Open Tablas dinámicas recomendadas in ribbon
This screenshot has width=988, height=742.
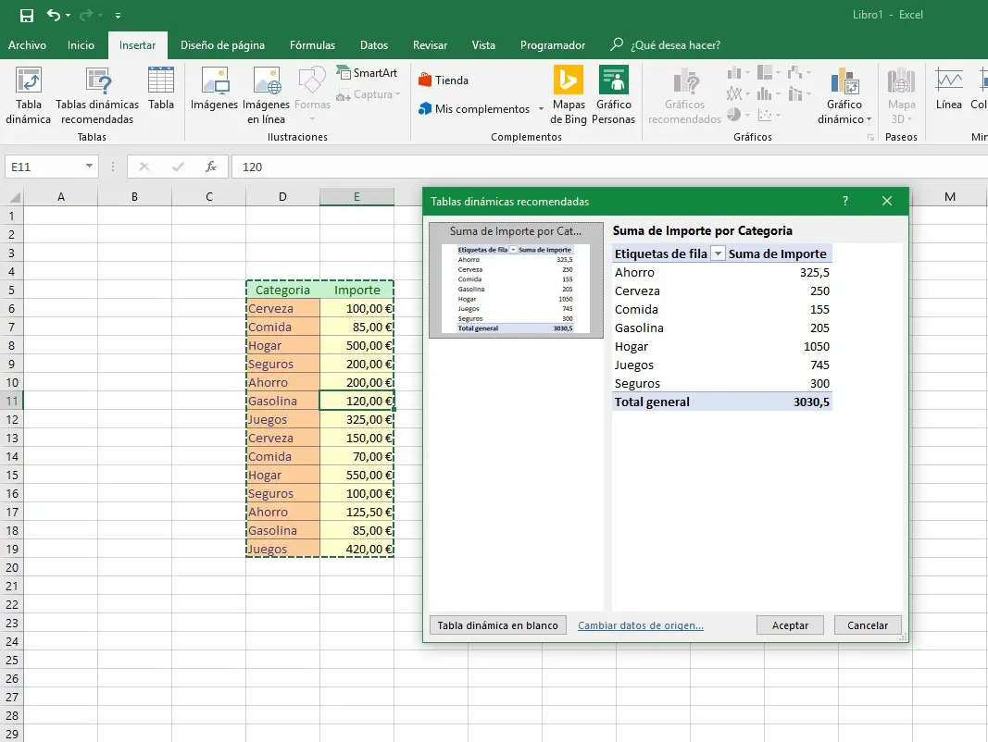[x=97, y=95]
